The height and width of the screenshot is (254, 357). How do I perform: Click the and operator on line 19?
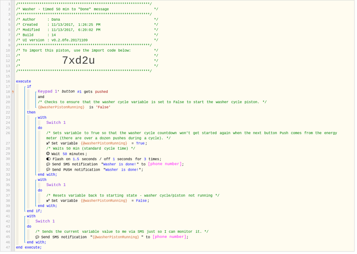[x=41, y=97]
